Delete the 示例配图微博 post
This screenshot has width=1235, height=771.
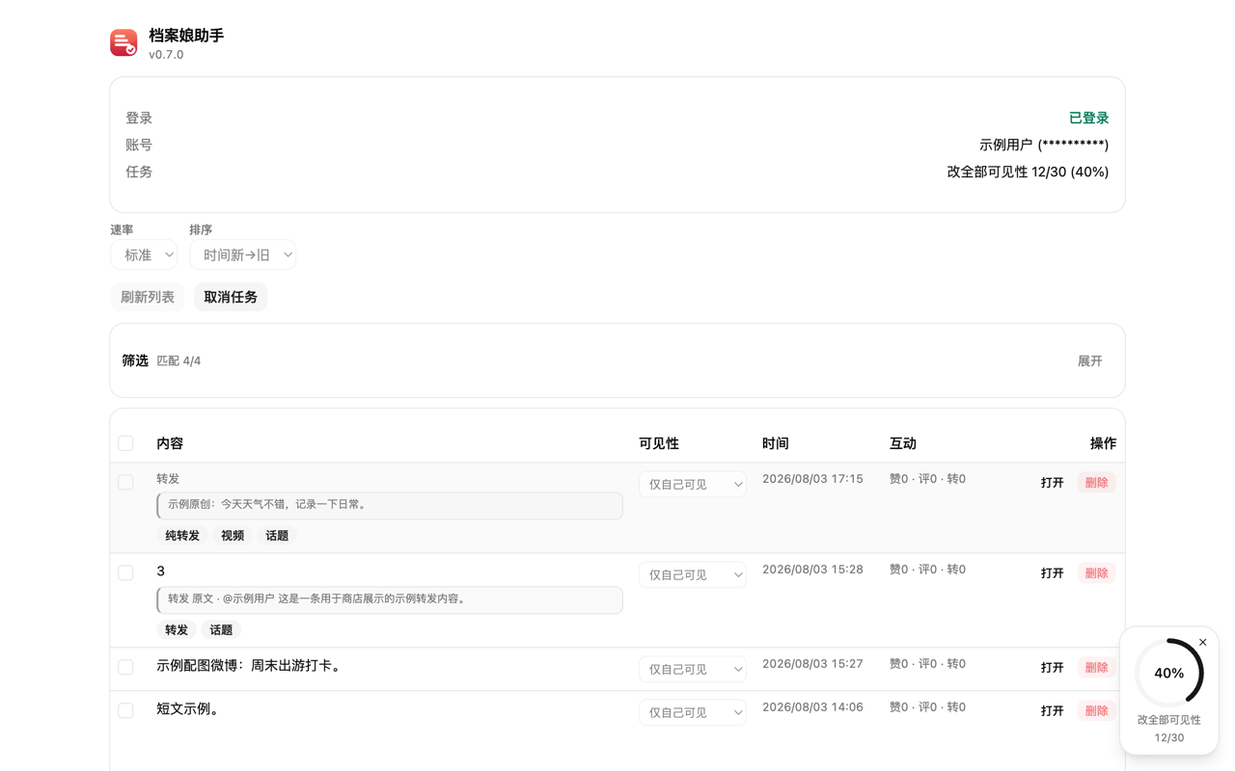tap(1096, 667)
